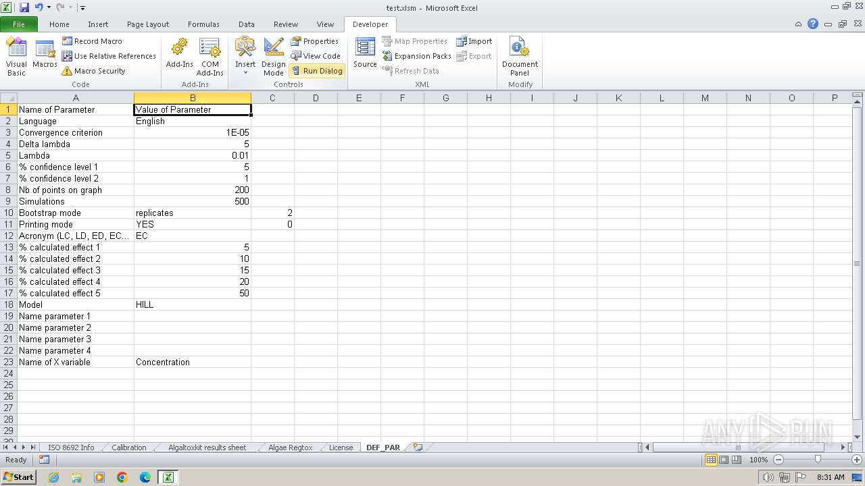Switch to Page Break Preview
The height and width of the screenshot is (486, 865).
tap(737, 460)
